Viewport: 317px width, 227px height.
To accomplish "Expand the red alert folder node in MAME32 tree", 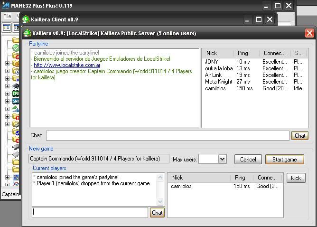I will coord(7,116).
